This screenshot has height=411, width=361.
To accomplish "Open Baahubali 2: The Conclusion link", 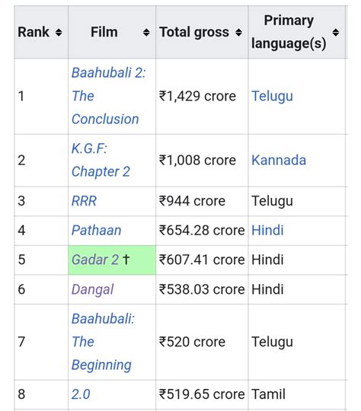I will [108, 96].
